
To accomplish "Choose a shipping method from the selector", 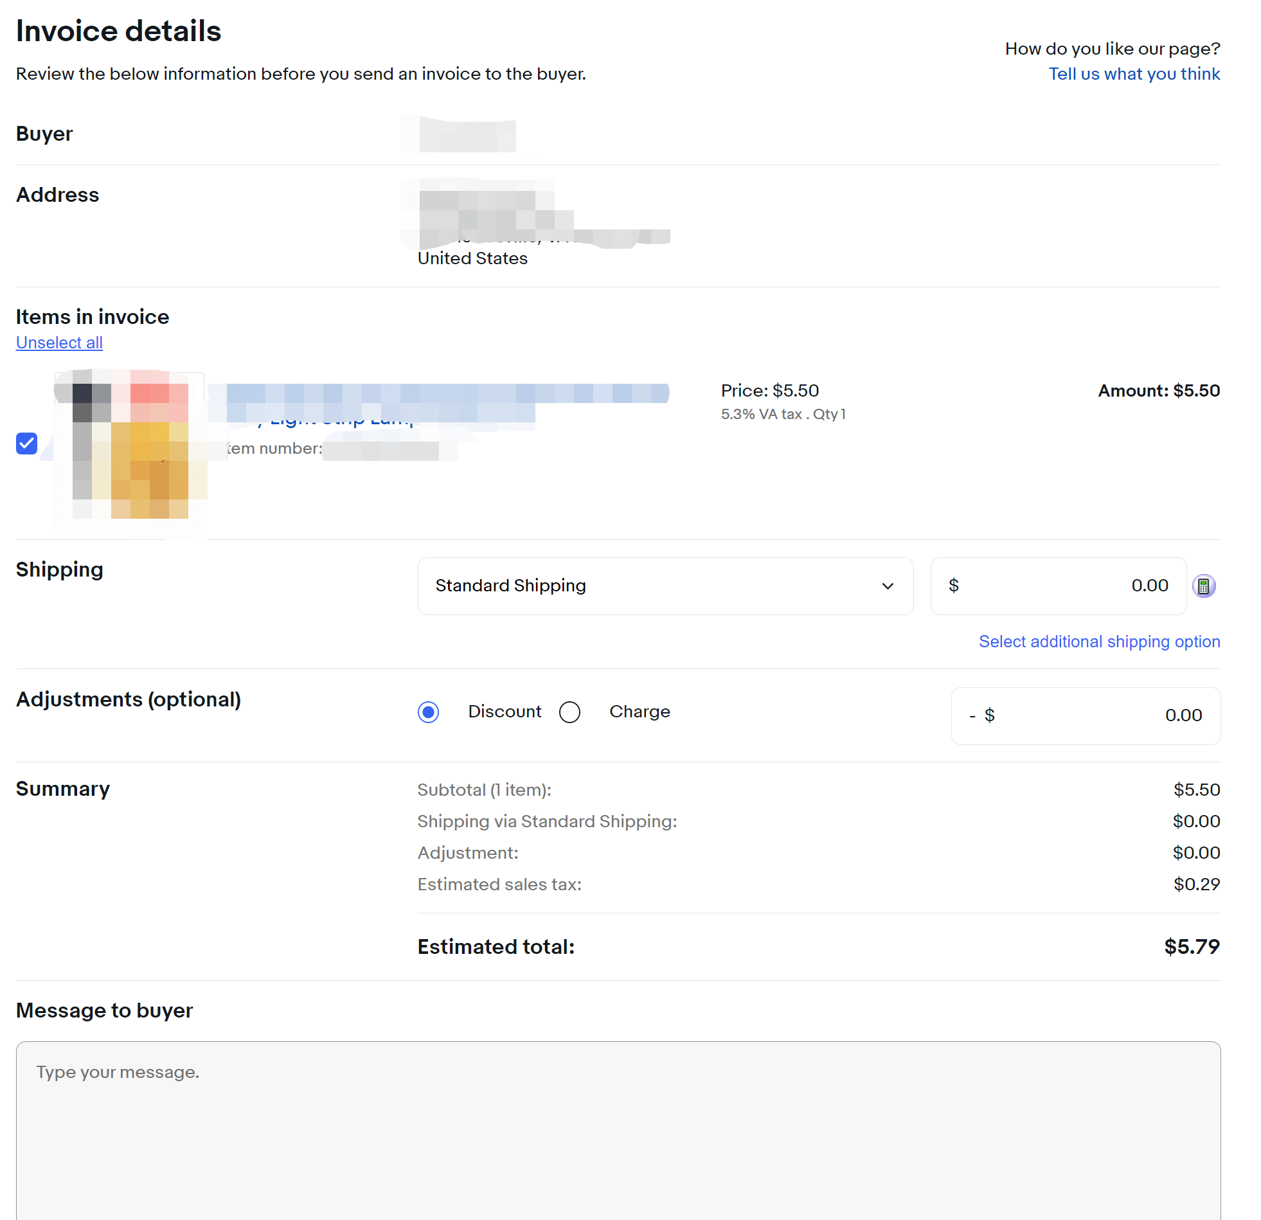I will (x=665, y=586).
